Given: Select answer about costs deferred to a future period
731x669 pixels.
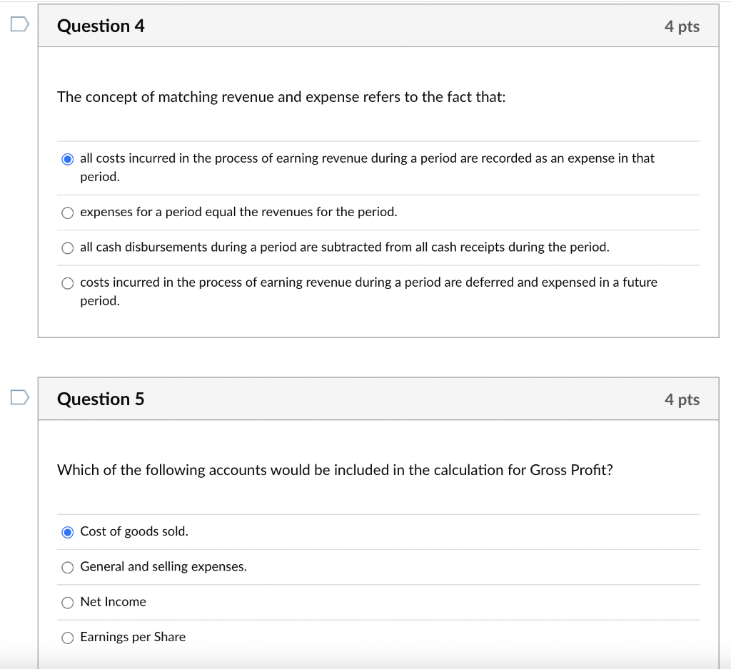Looking at the screenshot, I should (67, 282).
